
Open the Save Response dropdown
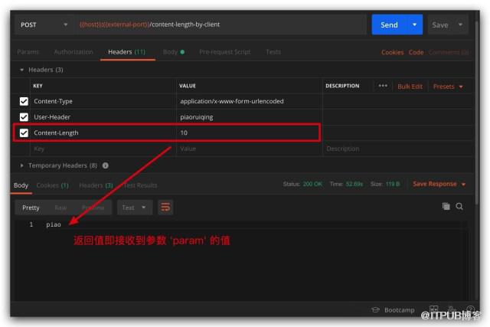tap(439, 184)
